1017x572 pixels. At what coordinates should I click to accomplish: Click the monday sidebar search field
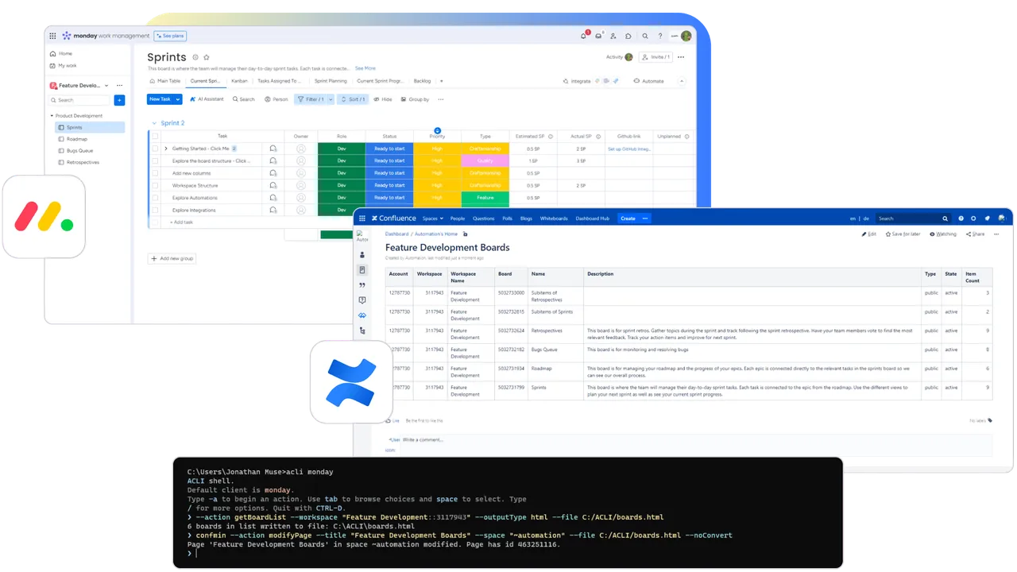[79, 100]
